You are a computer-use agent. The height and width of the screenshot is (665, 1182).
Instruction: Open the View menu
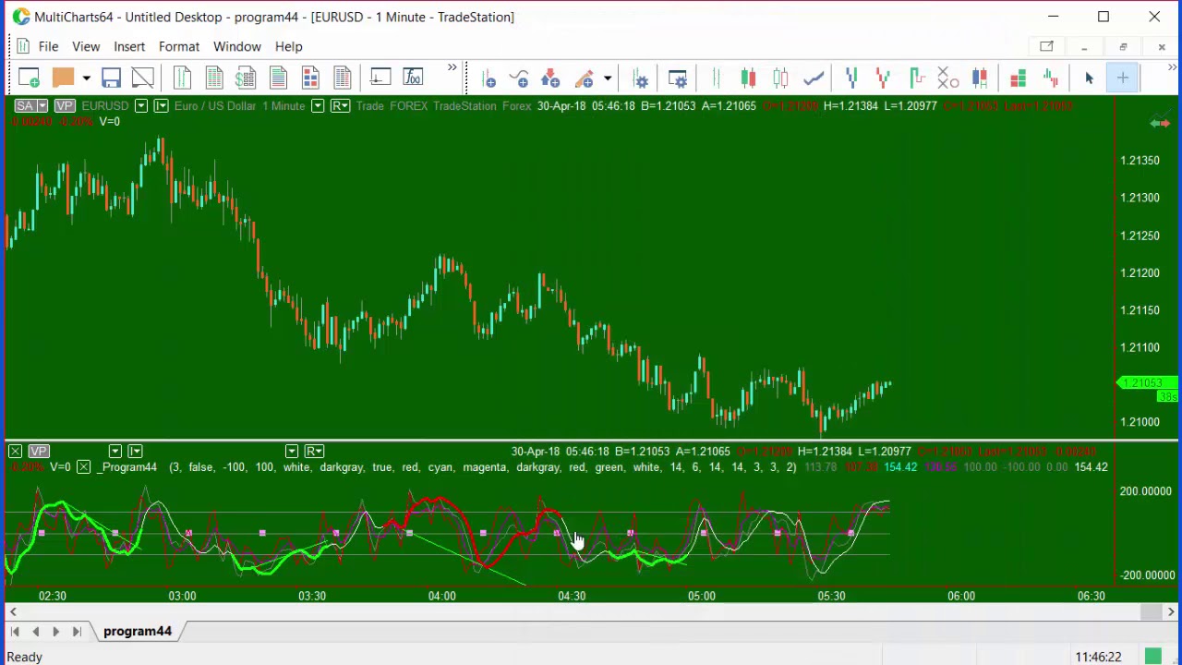tap(86, 46)
